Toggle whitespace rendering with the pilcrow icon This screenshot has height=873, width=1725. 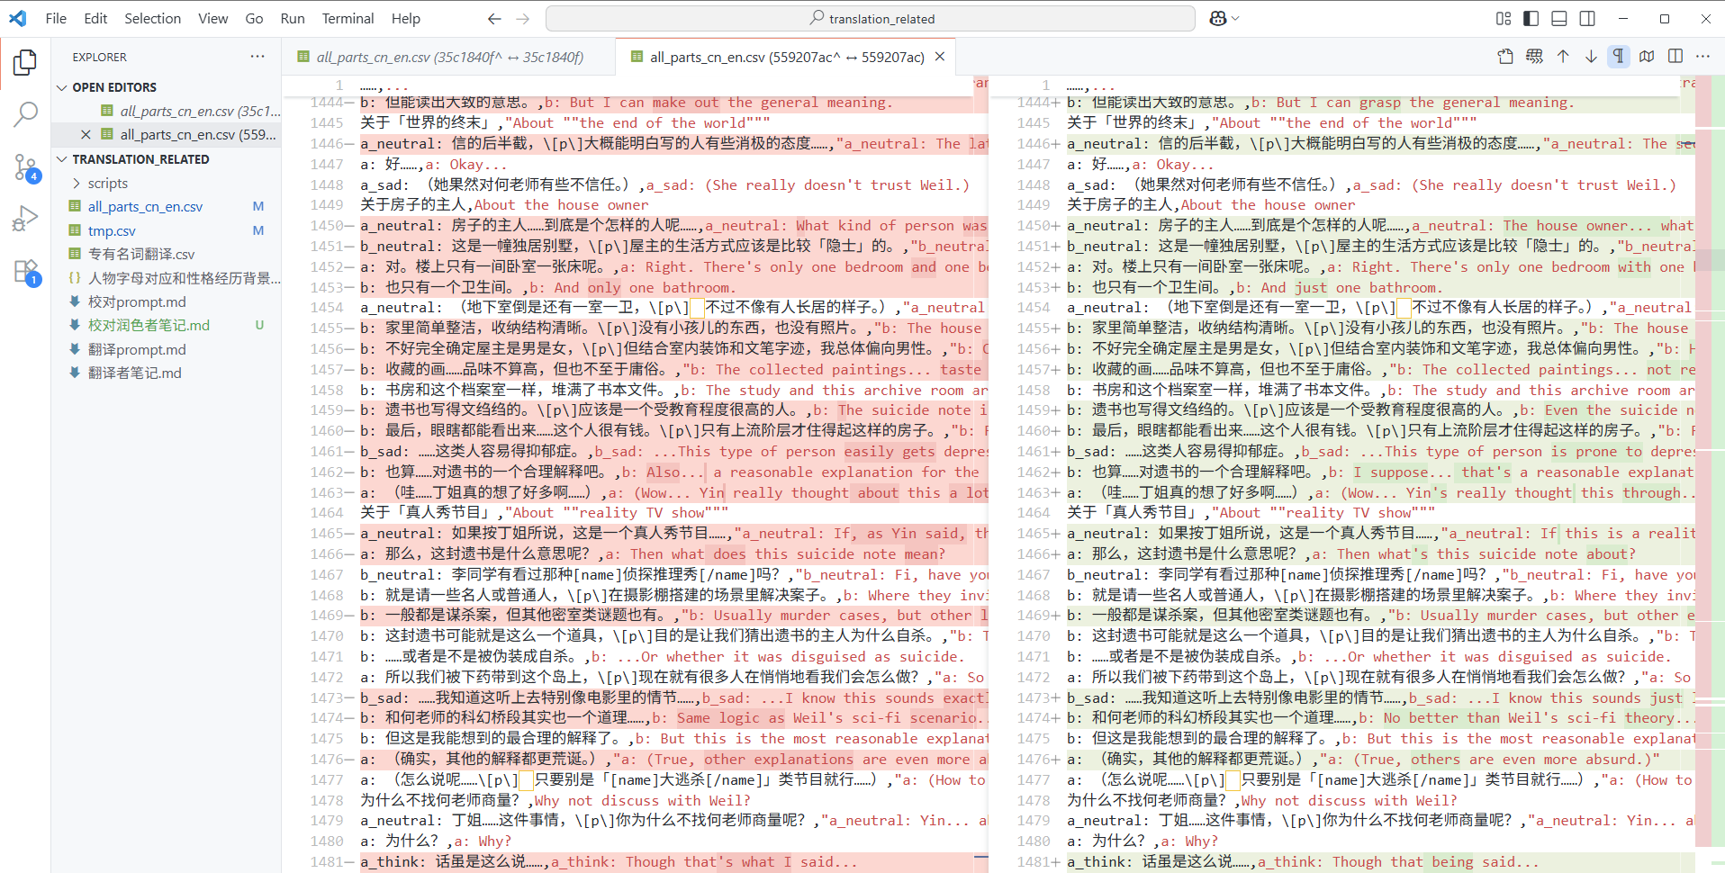1619,56
